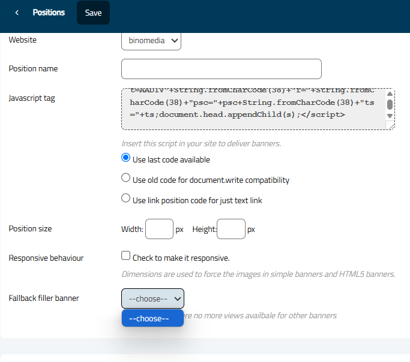Click the 'Fallback filler banner' label
410x362 pixels.
coord(44,298)
